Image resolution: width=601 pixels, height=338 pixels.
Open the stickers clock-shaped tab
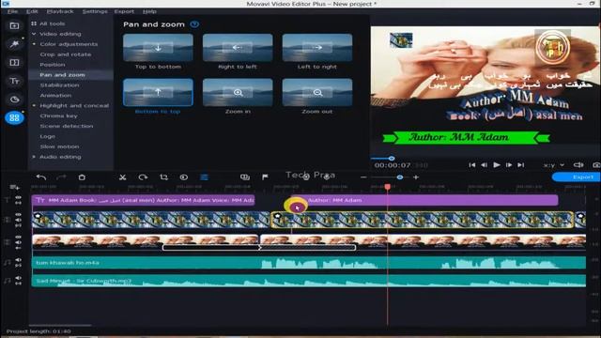click(14, 100)
